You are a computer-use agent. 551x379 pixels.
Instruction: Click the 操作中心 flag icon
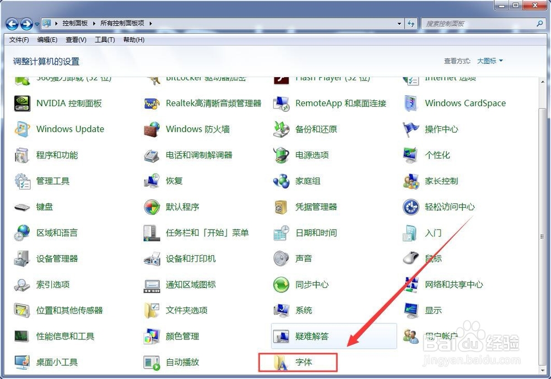click(411, 129)
